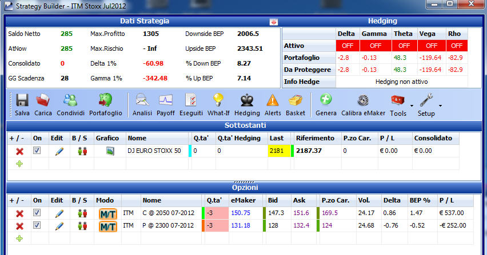The width and height of the screenshot is (487, 255).
Task: Delete the P @ 2300 option row
Action: pyautogui.click(x=19, y=226)
